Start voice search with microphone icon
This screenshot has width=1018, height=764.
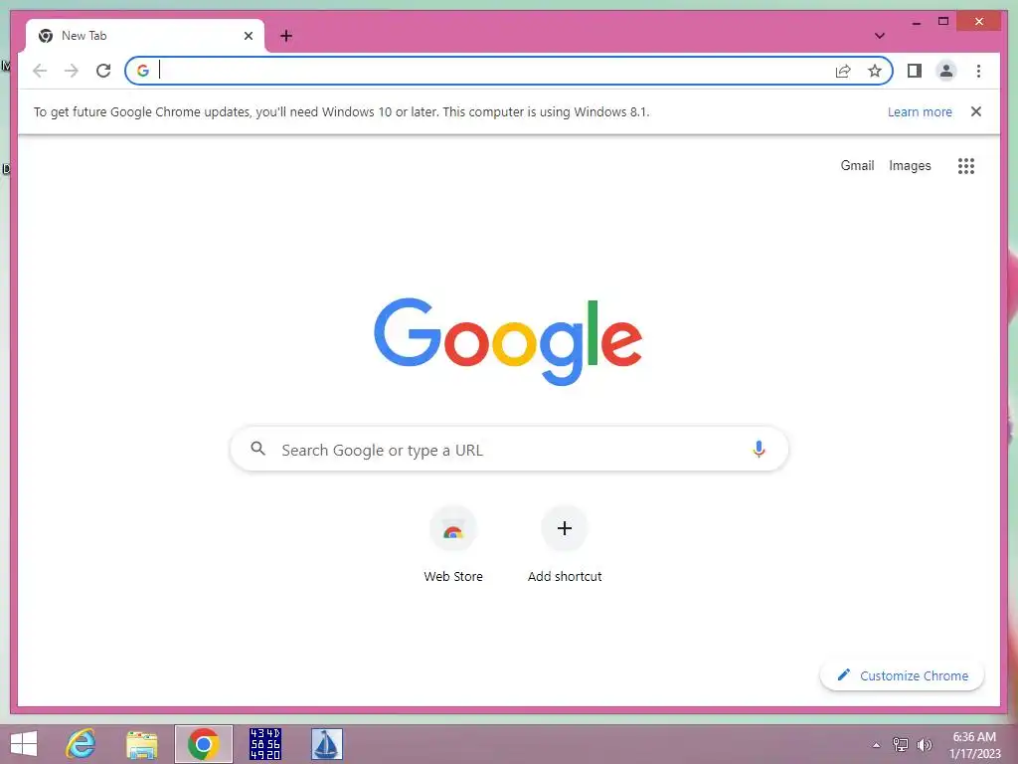(x=759, y=449)
